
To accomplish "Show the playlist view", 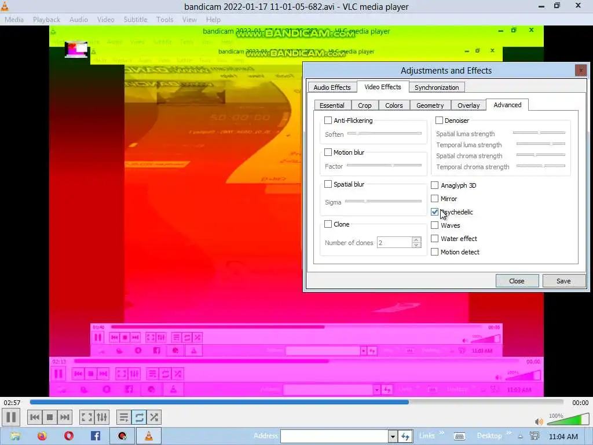I will point(124,417).
